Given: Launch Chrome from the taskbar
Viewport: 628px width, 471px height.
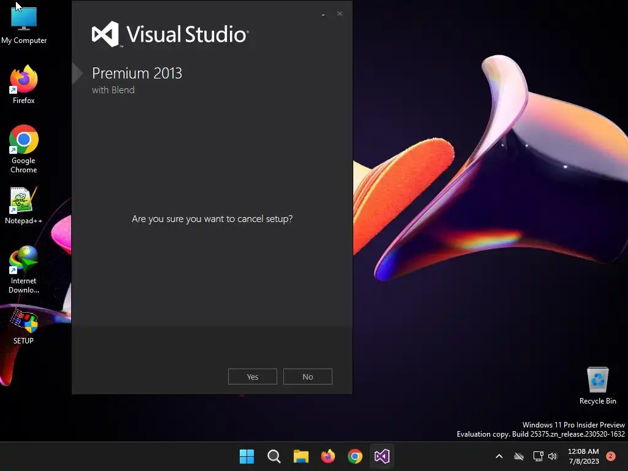Looking at the screenshot, I should (x=355, y=456).
